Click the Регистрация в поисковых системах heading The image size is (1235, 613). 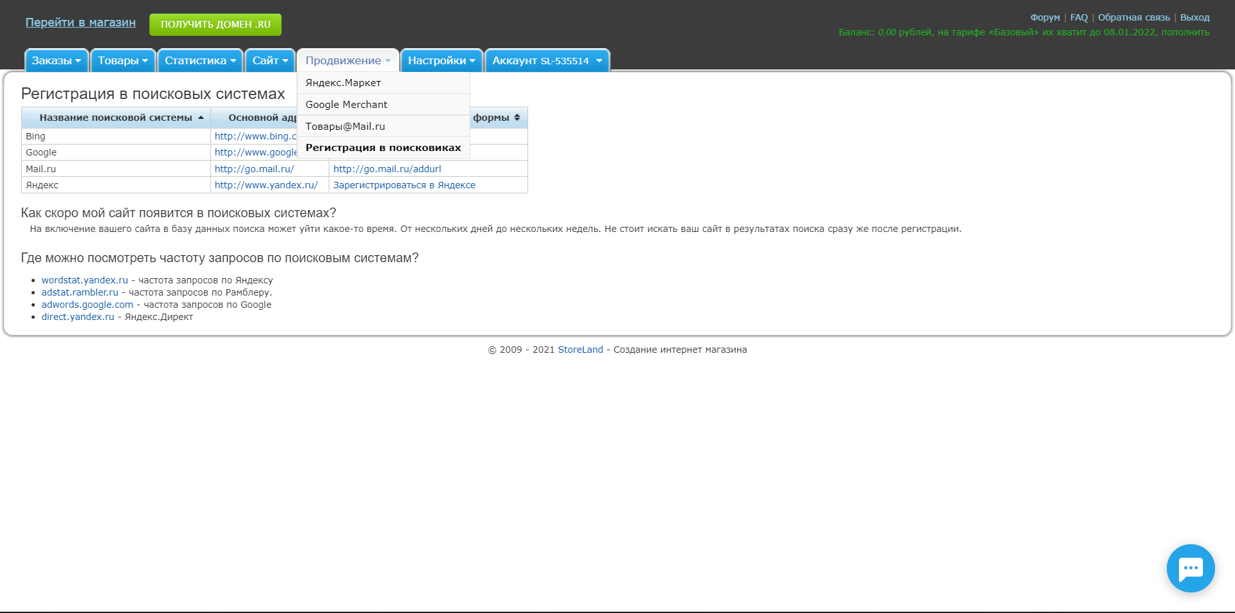[x=153, y=94]
